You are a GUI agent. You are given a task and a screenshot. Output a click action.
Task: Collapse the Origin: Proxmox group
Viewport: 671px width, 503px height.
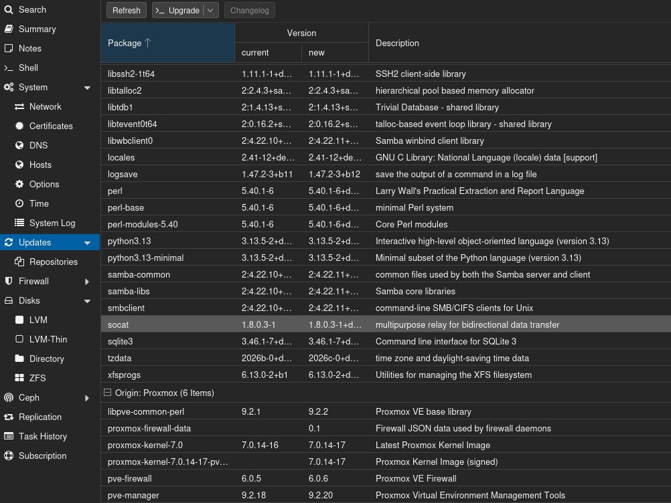click(x=107, y=393)
